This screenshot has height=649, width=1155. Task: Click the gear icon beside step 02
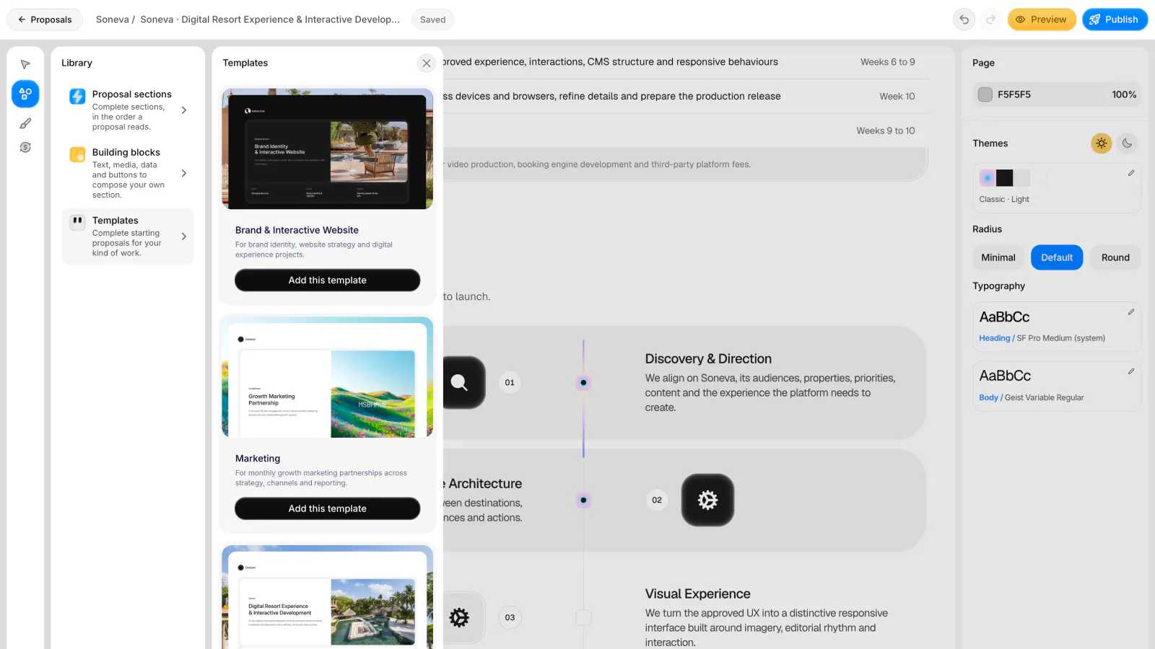[x=707, y=500]
